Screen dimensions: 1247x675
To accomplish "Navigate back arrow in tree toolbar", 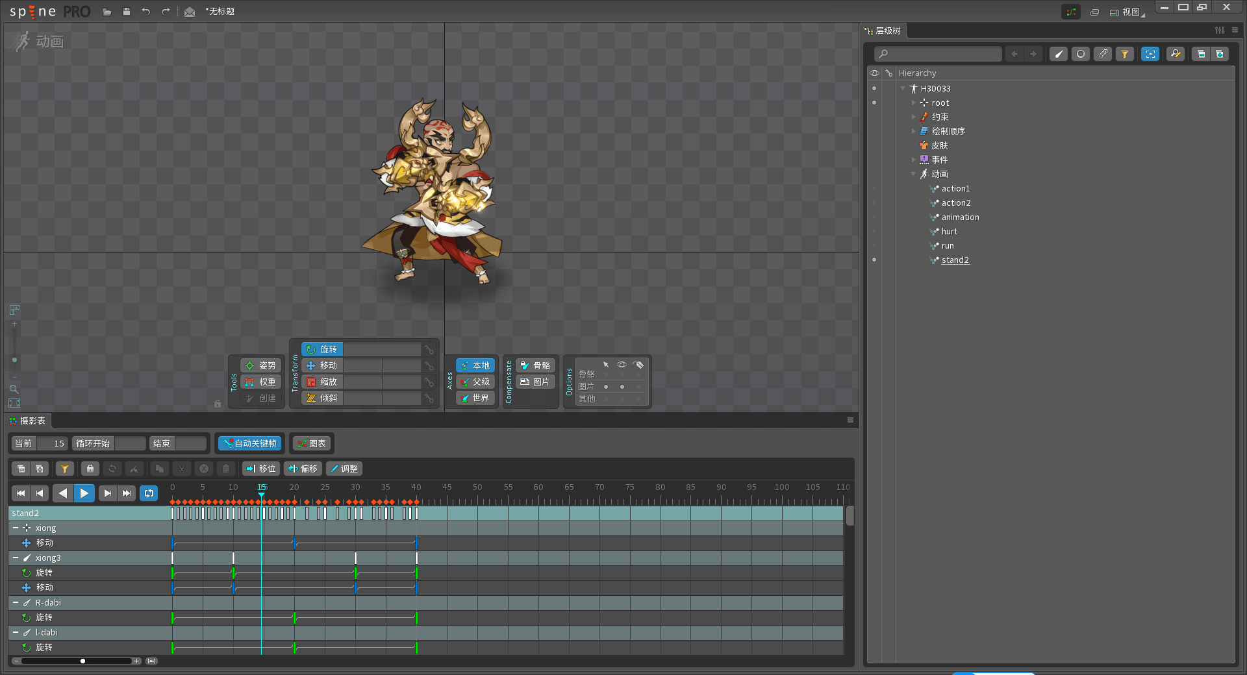I will [x=1014, y=54].
